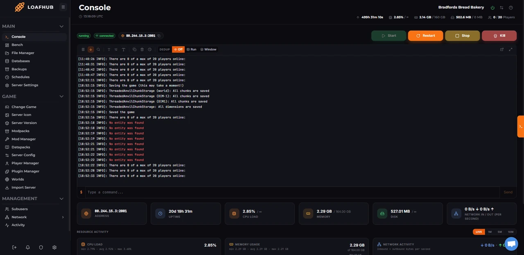
Task: Expand the Network submenu chevron
Action: 63,217
